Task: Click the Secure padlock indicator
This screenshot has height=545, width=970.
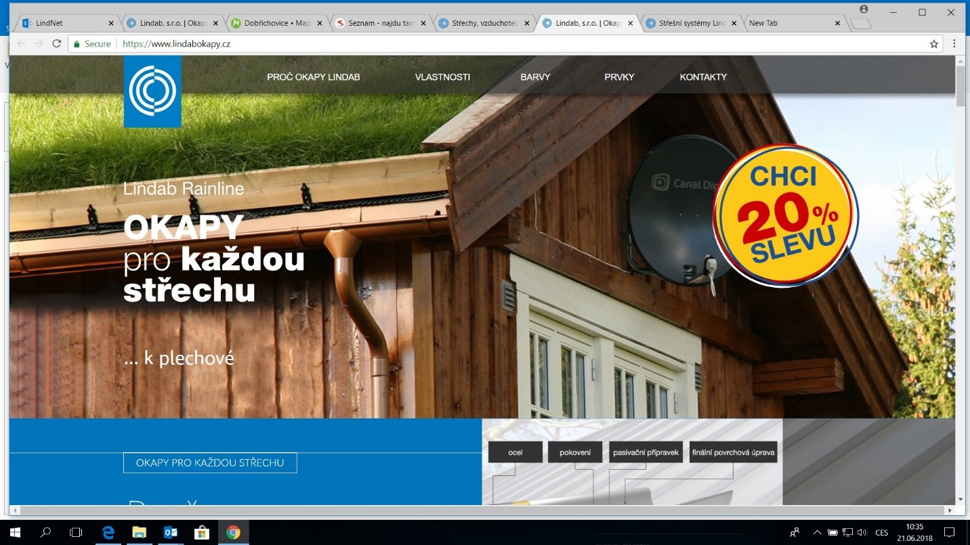Action: click(92, 43)
